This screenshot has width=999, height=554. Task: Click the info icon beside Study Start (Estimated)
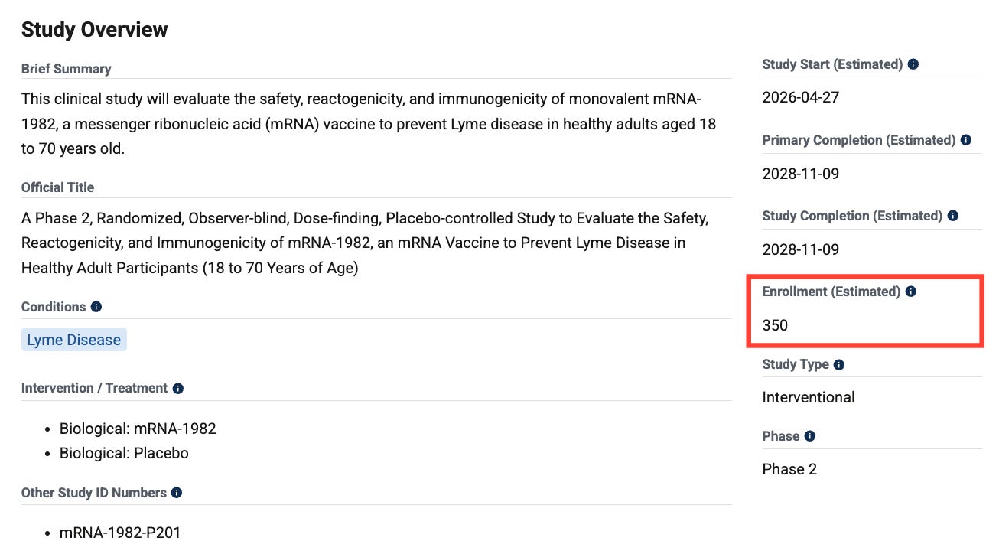click(913, 64)
